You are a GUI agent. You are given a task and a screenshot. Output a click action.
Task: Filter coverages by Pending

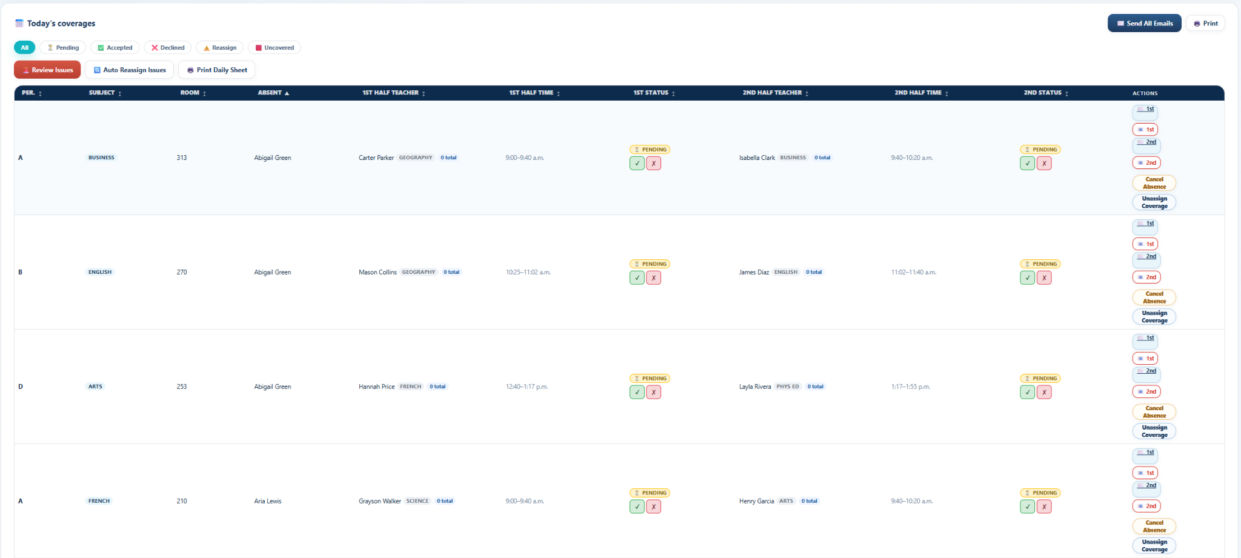point(63,47)
